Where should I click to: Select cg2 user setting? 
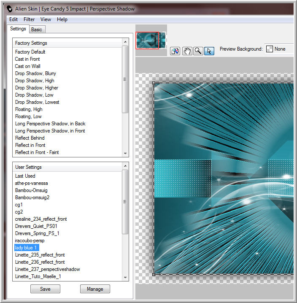pyautogui.click(x=19, y=212)
